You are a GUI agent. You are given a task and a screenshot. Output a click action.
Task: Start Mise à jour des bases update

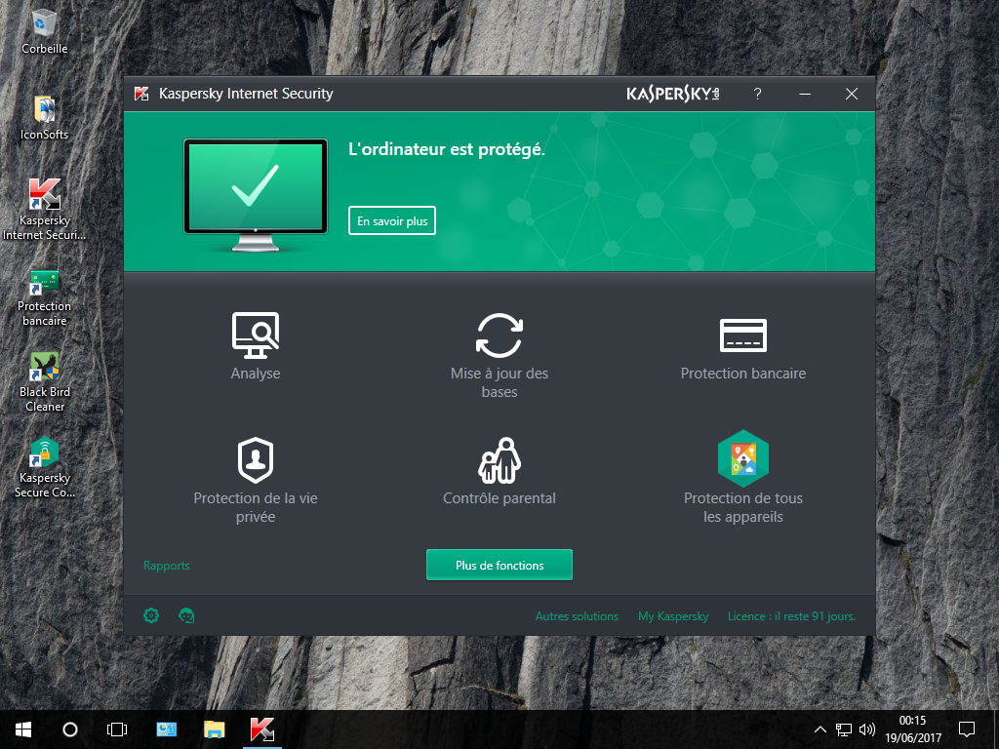(x=499, y=335)
